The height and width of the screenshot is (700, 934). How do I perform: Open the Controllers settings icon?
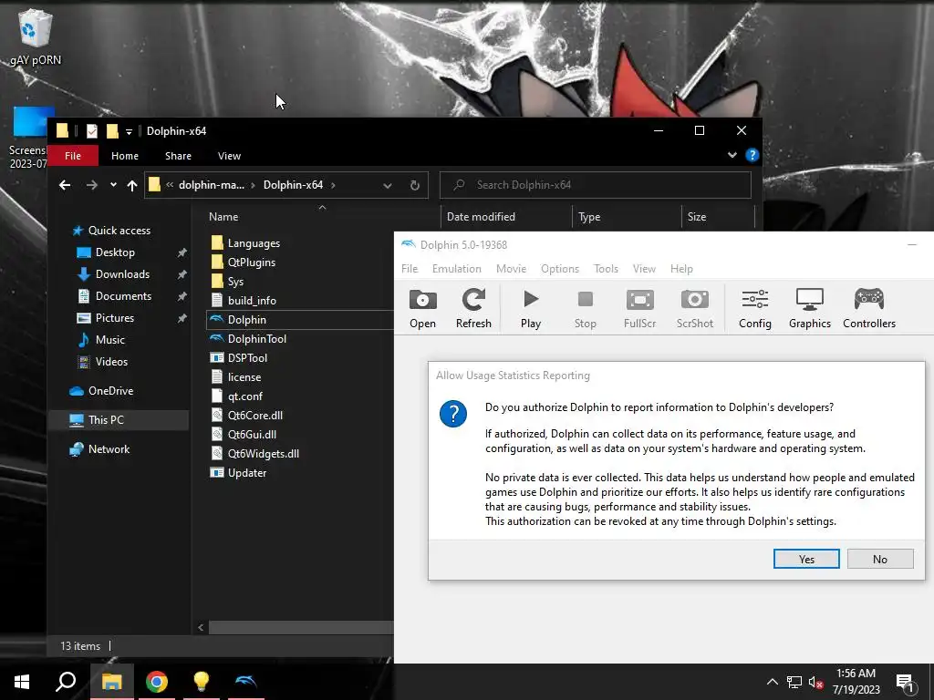[869, 309]
